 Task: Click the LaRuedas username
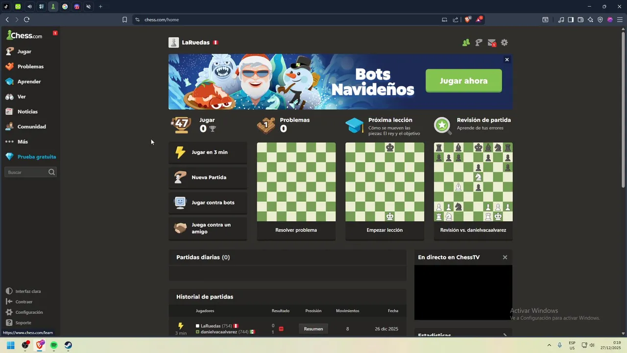pyautogui.click(x=195, y=43)
